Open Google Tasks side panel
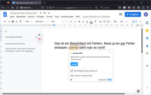The height and width of the screenshot is (95, 151). coord(147,38)
